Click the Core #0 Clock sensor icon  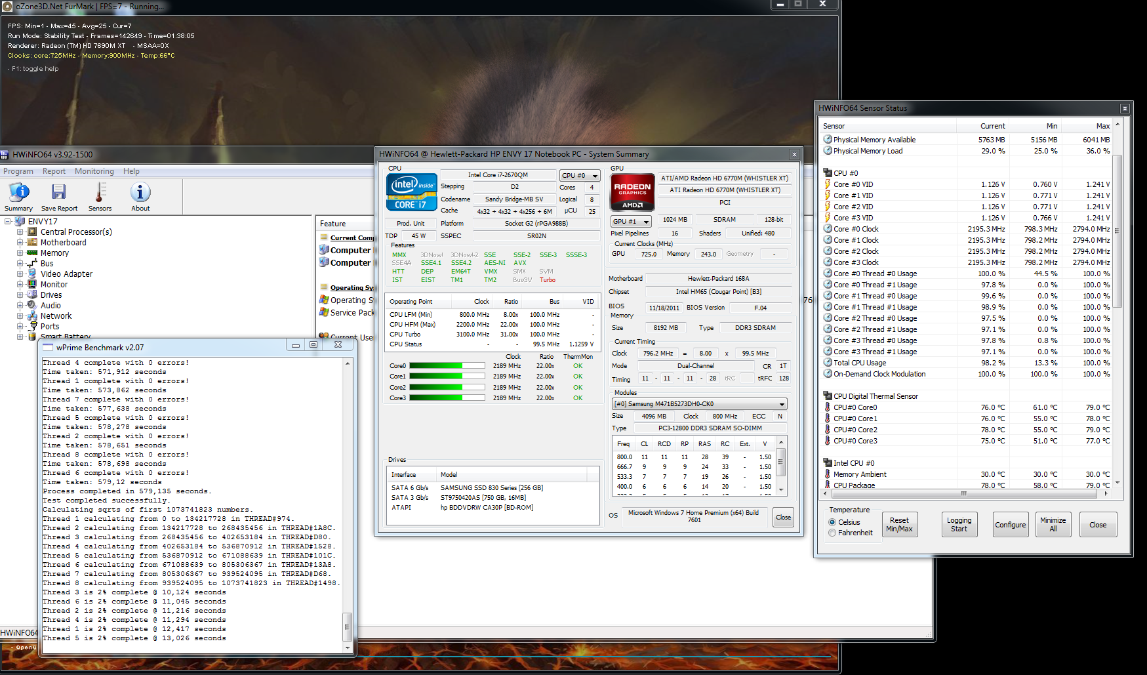pyautogui.click(x=828, y=229)
